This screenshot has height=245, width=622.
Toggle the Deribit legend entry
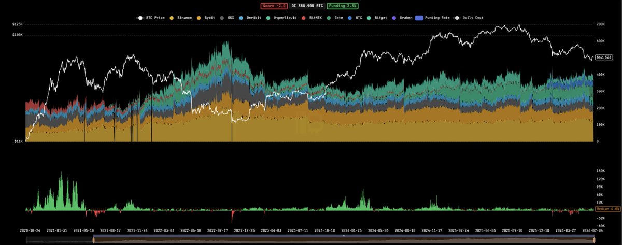tap(250, 18)
